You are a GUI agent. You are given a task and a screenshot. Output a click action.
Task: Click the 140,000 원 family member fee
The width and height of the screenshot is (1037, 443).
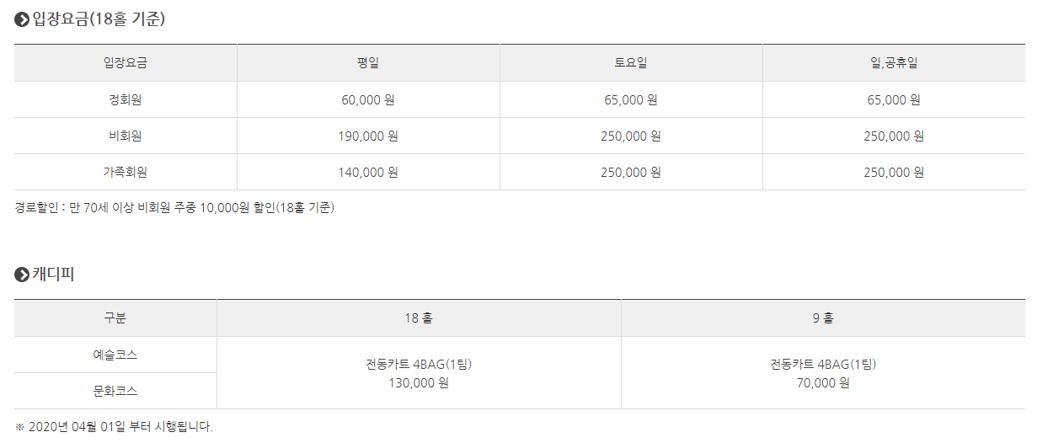(368, 172)
